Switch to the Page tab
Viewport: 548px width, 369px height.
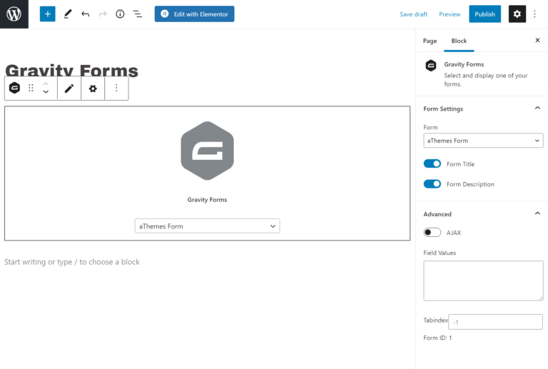click(x=430, y=41)
